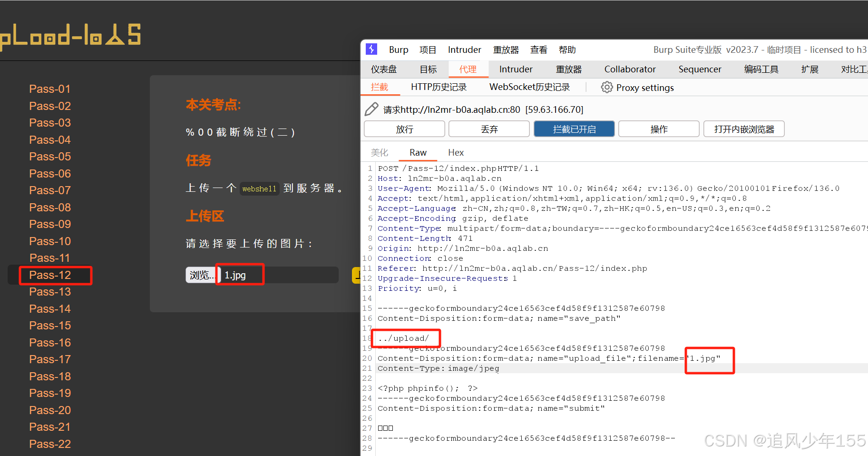Open Pass-03 in the sidebar

pos(50,123)
